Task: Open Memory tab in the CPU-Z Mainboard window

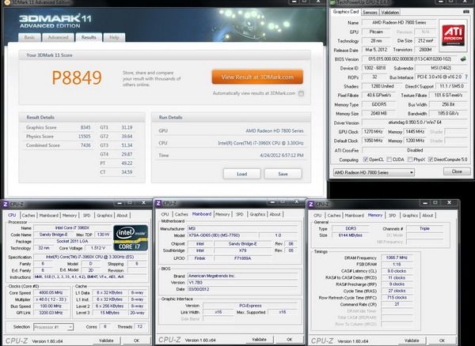Action: coord(222,214)
